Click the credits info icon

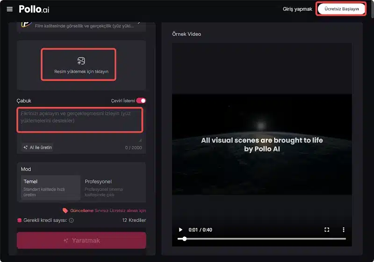72,221
